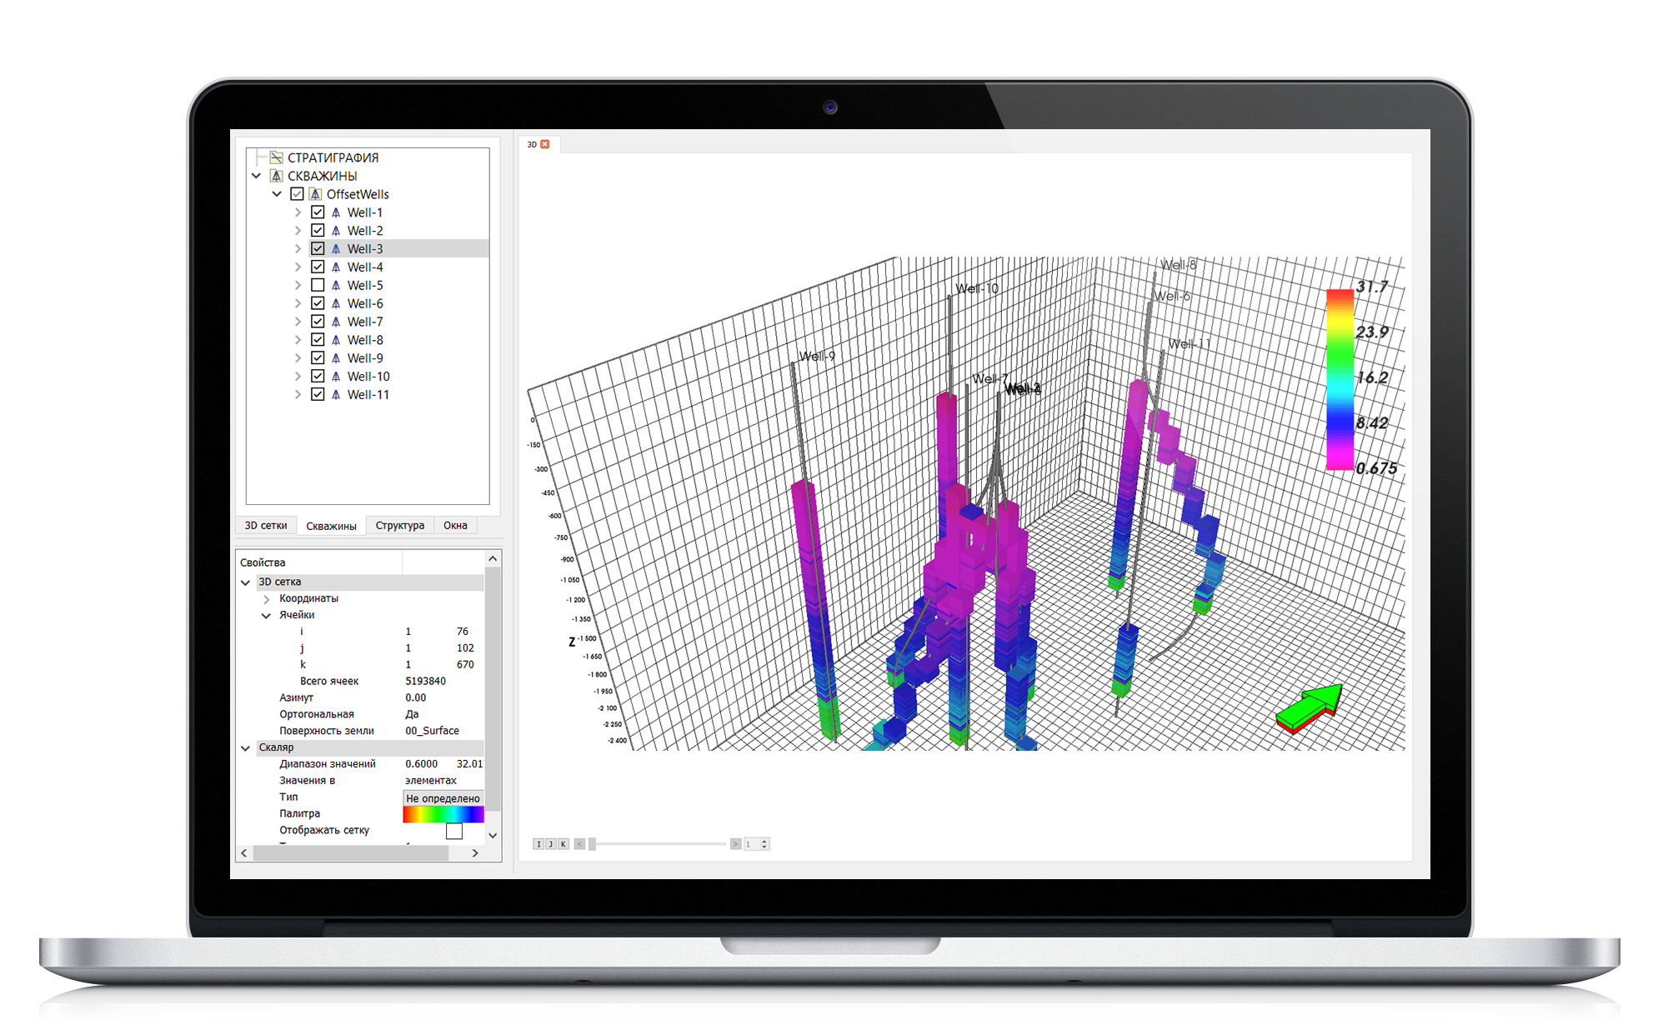This screenshot has height=1025, width=1663.
Task: Click the Well-8 derrick icon
Action: 336,340
